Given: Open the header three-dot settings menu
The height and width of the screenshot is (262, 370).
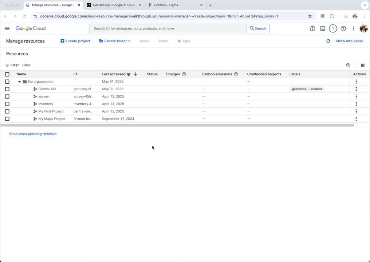Looking at the screenshot, I should click(x=353, y=28).
